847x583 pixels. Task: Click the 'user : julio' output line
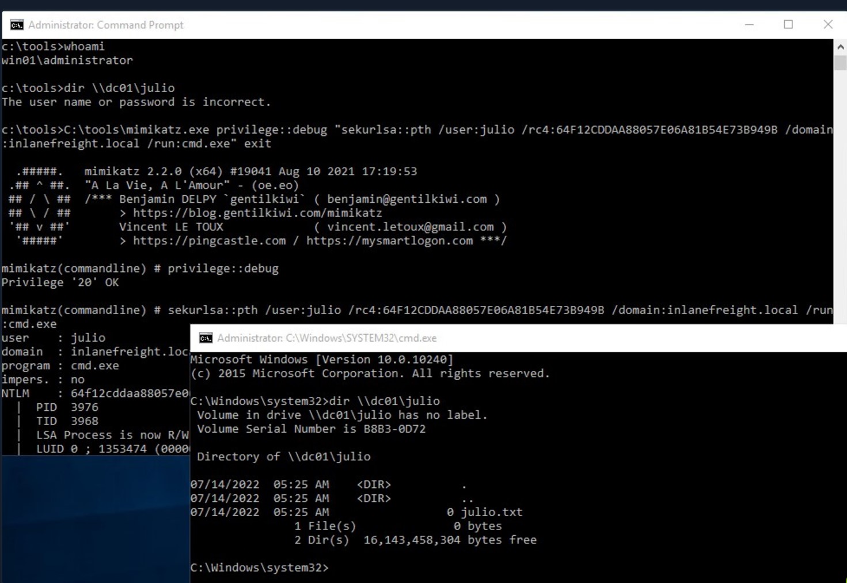pyautogui.click(x=53, y=338)
